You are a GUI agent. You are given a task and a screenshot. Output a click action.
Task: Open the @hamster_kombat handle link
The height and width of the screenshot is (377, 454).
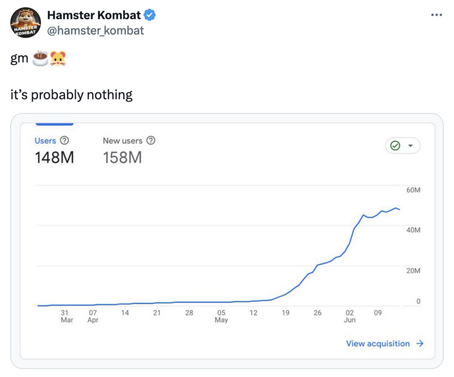click(x=96, y=30)
